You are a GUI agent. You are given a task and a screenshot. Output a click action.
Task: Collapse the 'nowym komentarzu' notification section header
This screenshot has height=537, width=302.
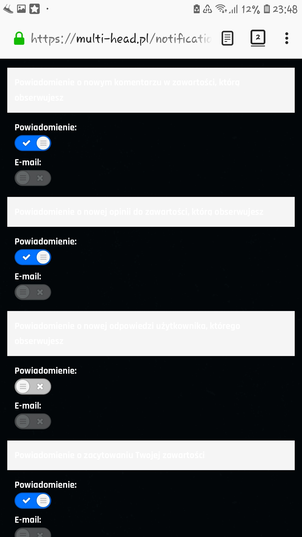point(151,90)
